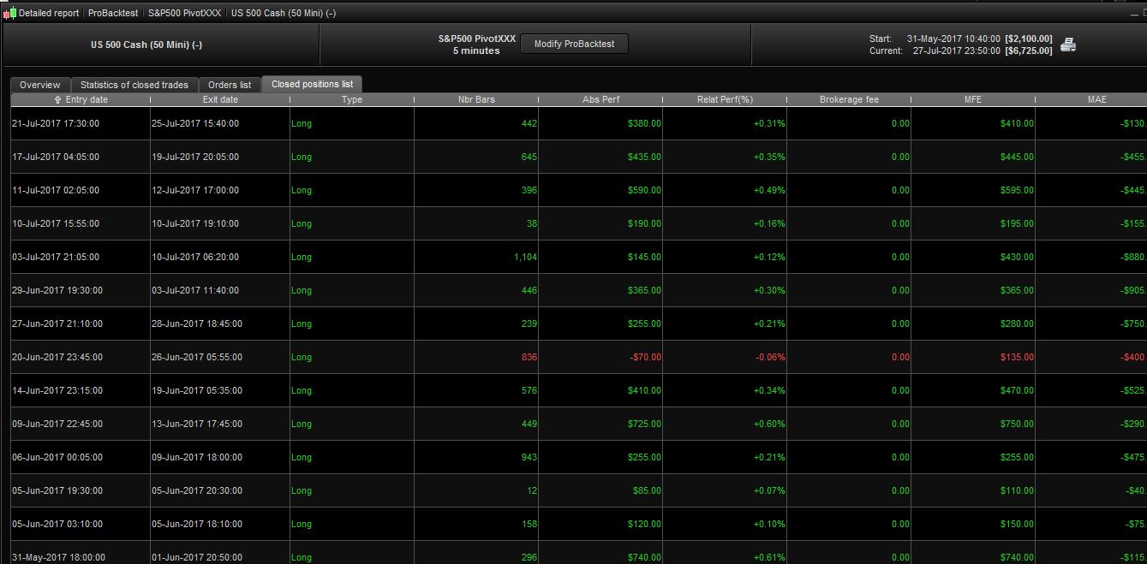Sort by the MFE column header
This screenshot has width=1147, height=564.
pos(973,99)
